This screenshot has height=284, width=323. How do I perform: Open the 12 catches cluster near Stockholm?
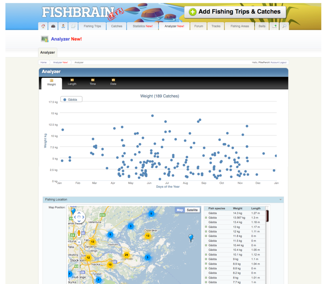pyautogui.click(x=88, y=257)
